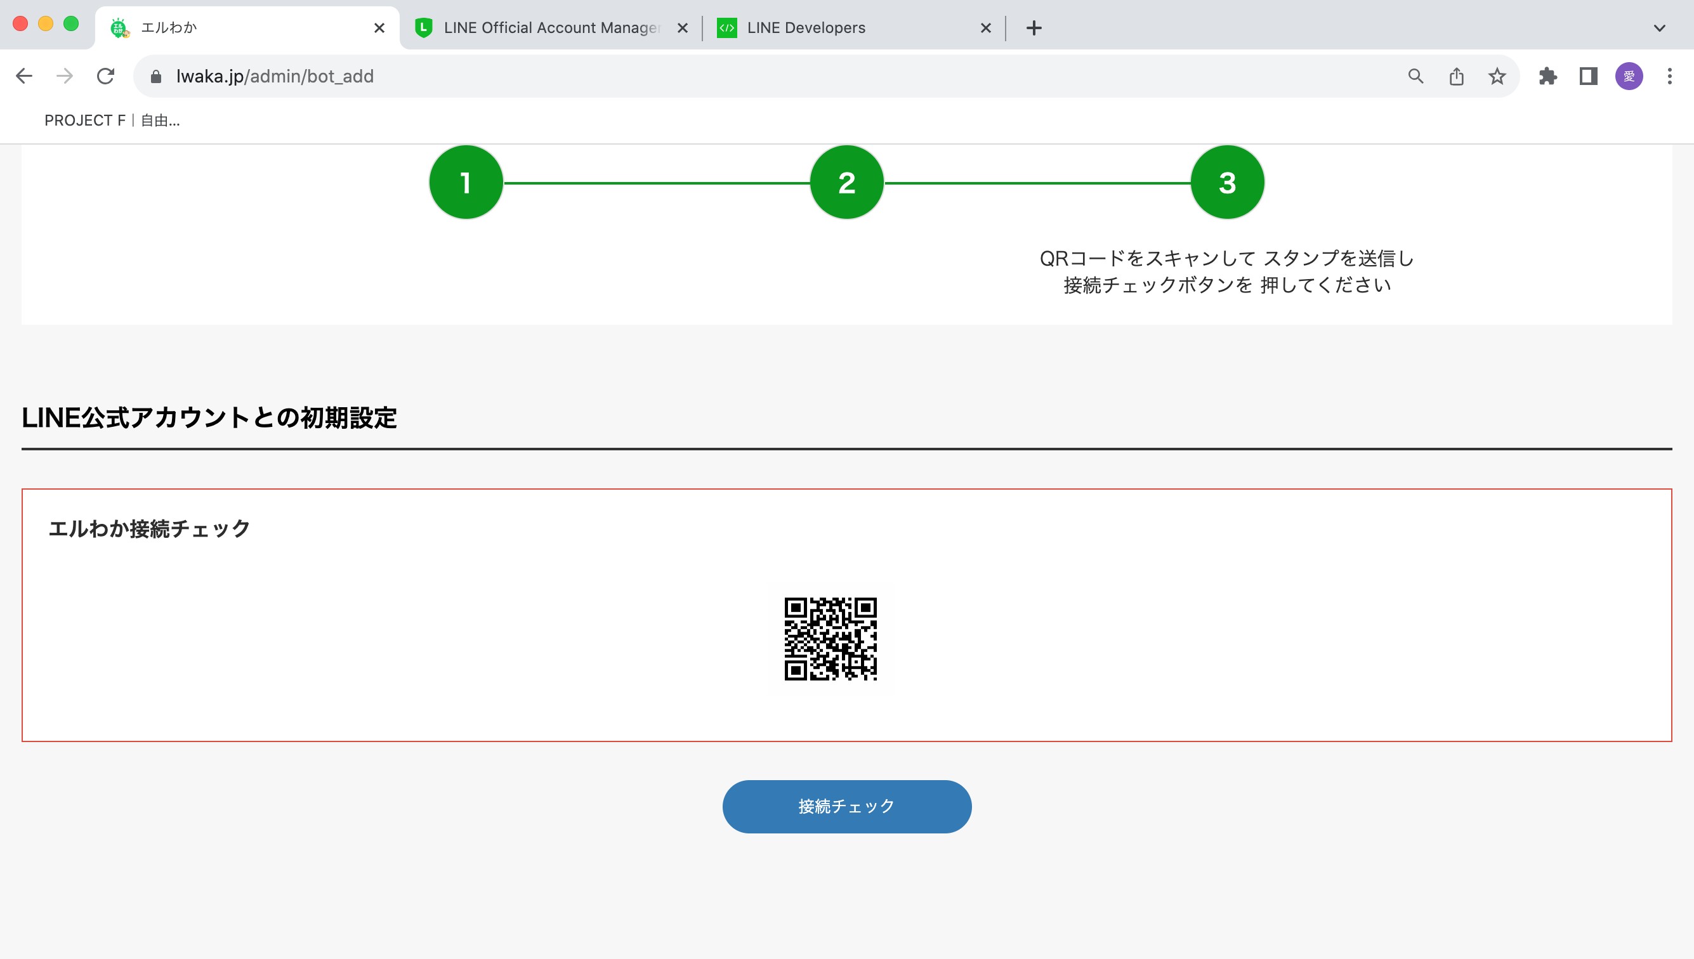This screenshot has height=959, width=1694.
Task: Toggle the browser side panel icon
Action: pyautogui.click(x=1589, y=76)
